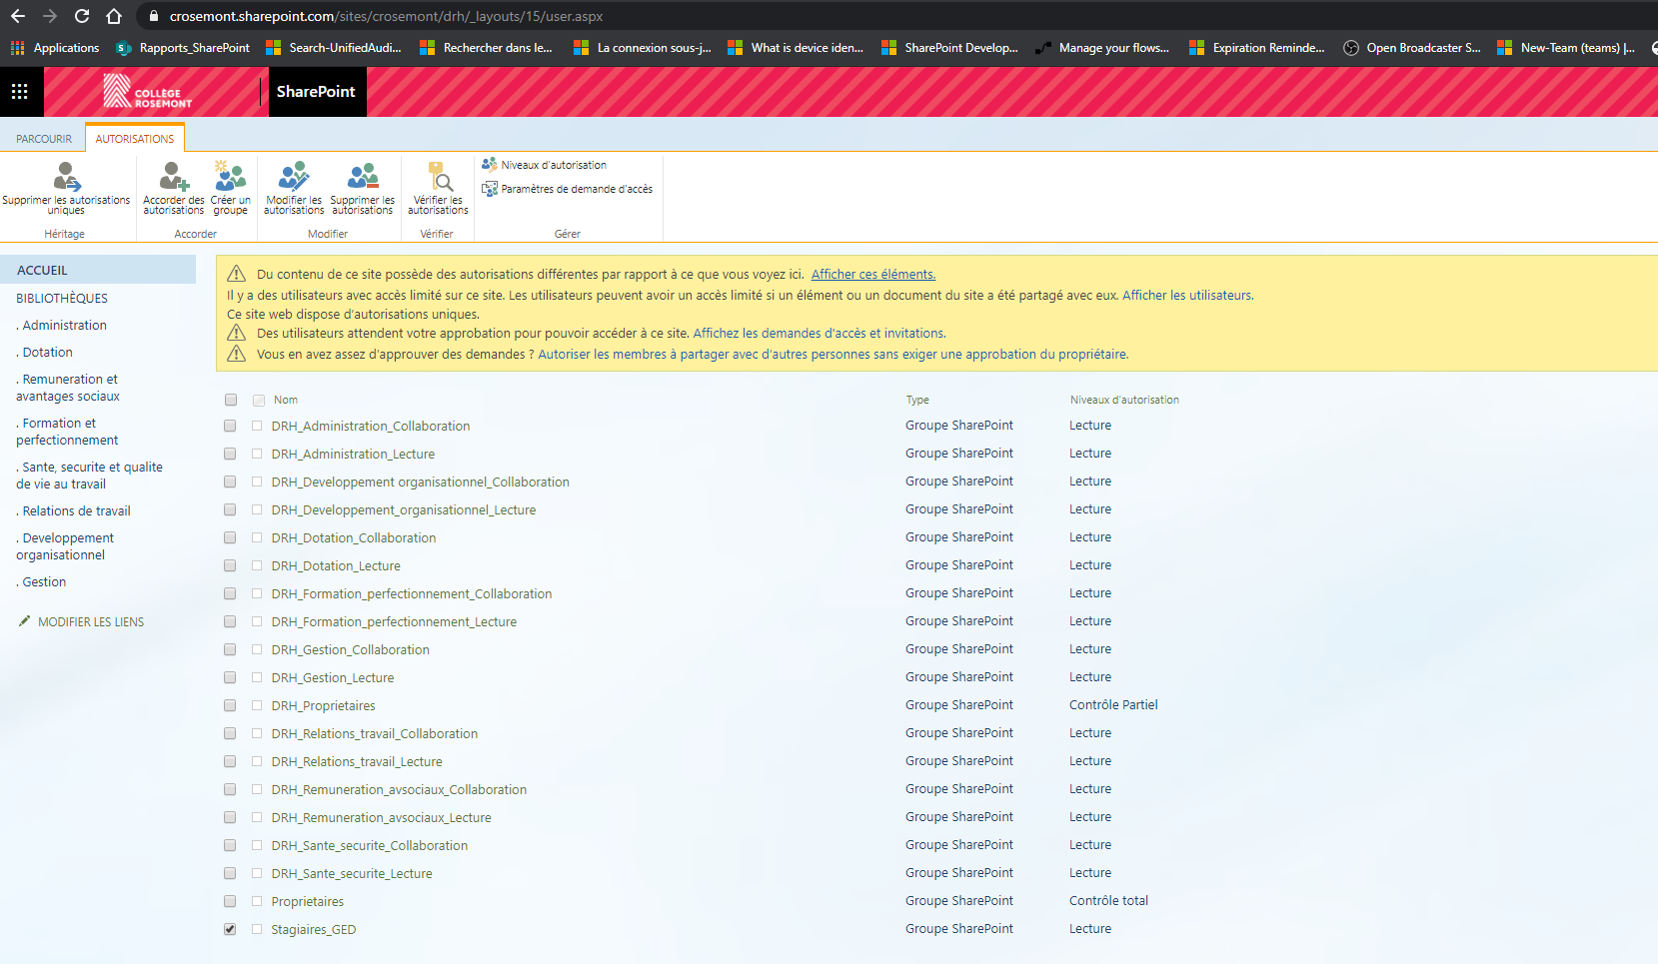The image size is (1658, 964).
Task: Click the red Supprimer les autorisations icon
Action: [362, 178]
